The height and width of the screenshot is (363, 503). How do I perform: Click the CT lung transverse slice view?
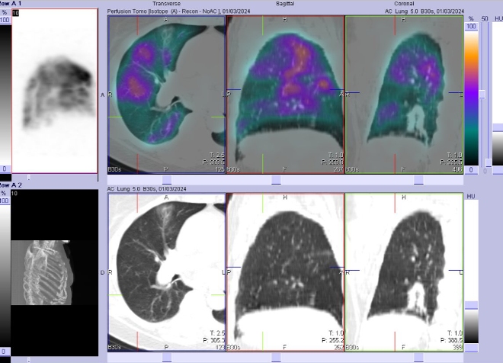coord(166,272)
